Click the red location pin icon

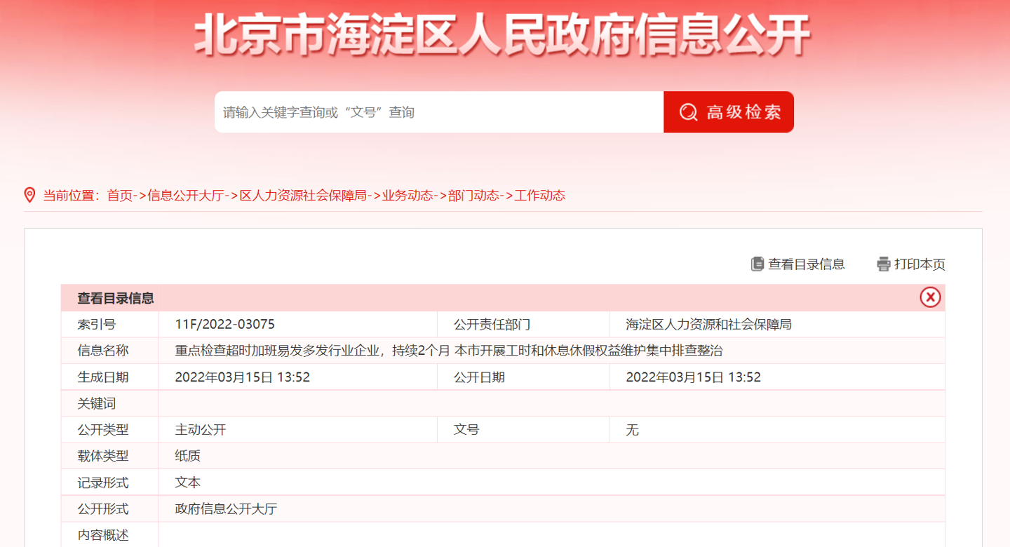[x=30, y=195]
